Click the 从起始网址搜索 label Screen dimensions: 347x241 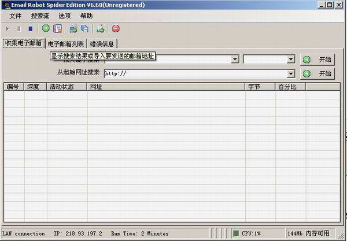tap(78, 72)
